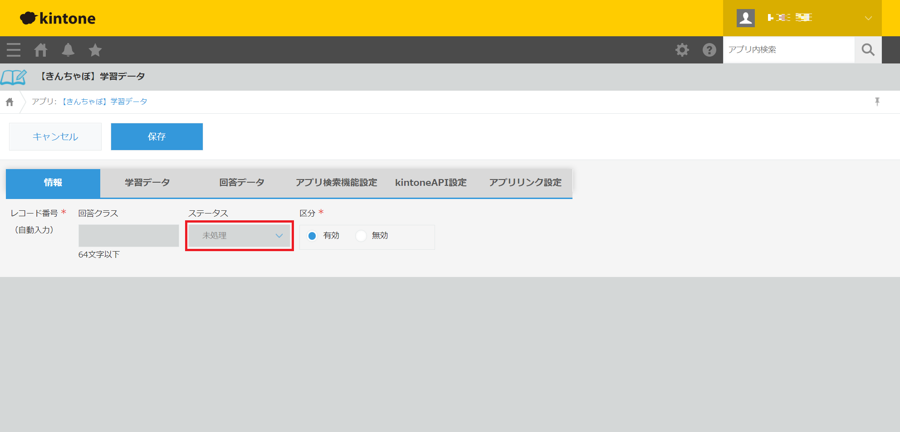Click the 保存 button
Screen dimensions: 900x432
click(x=157, y=136)
